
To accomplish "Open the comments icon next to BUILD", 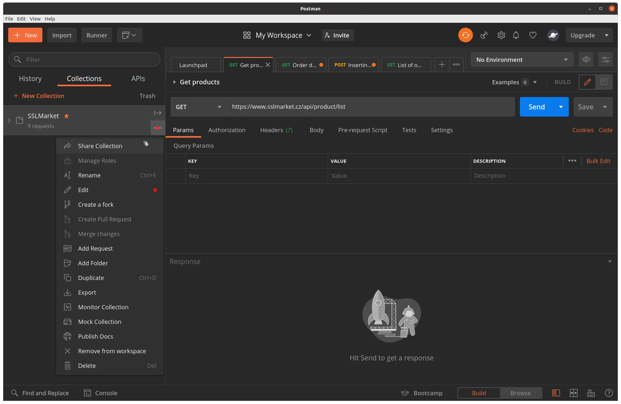I will 604,82.
